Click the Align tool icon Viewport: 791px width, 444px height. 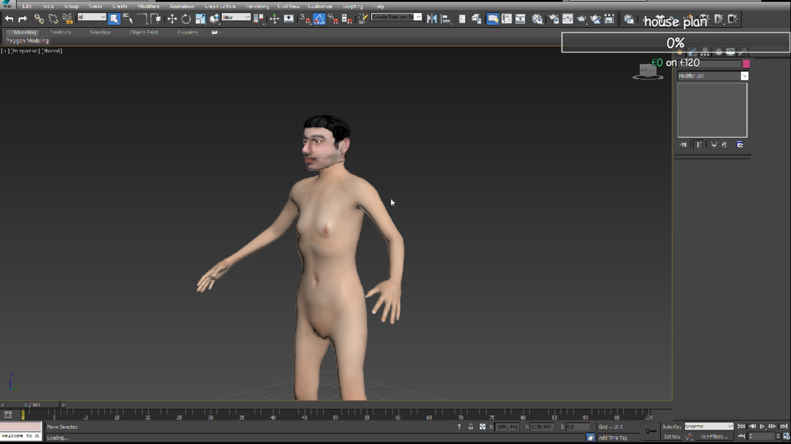point(446,19)
